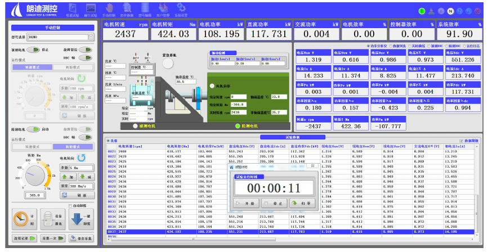Click the torque knob dial

[35, 175]
